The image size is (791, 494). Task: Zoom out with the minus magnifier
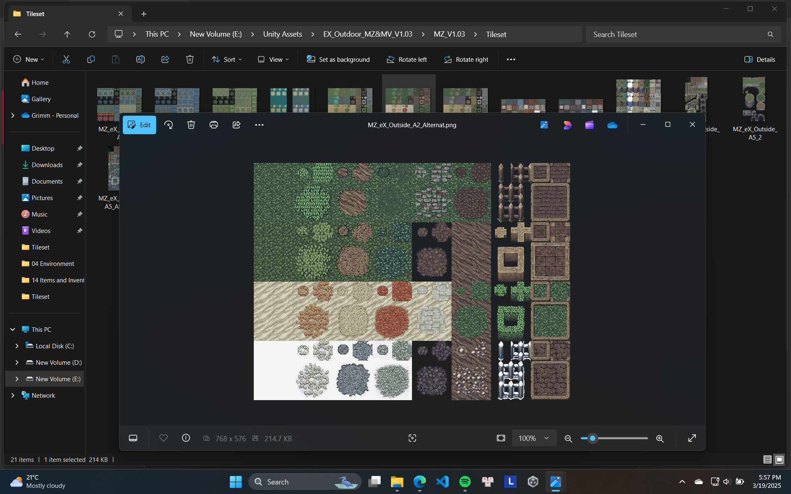point(568,438)
